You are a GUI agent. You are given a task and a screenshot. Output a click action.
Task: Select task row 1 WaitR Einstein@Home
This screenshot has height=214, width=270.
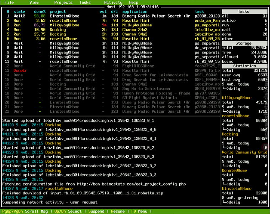pos(111,16)
